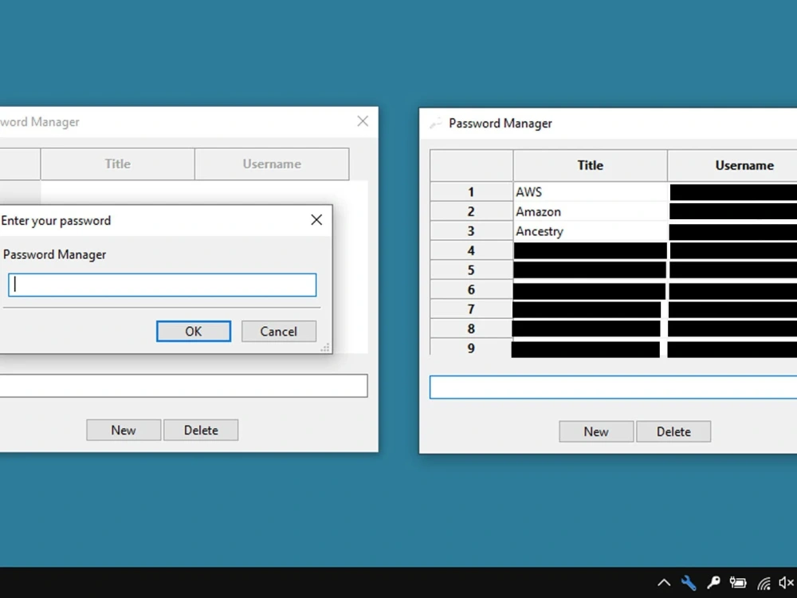
Task: Open the Wi-Fi network tray icon
Action: point(764,583)
